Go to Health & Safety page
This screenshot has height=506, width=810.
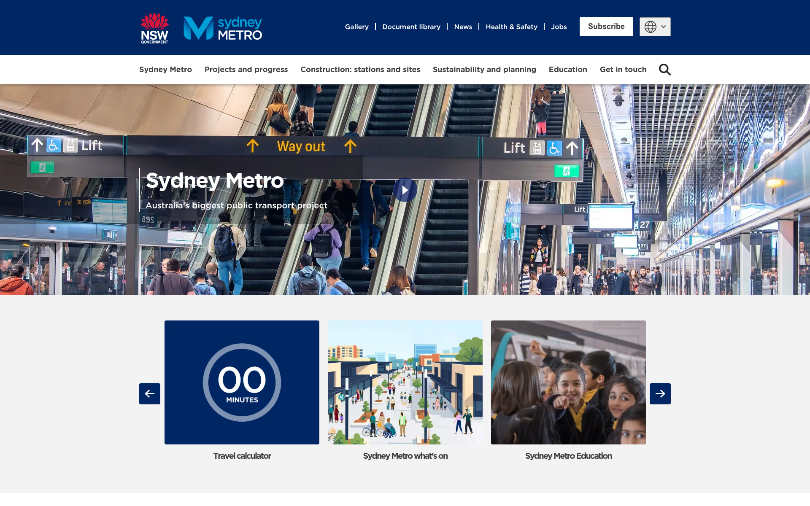pyautogui.click(x=511, y=27)
